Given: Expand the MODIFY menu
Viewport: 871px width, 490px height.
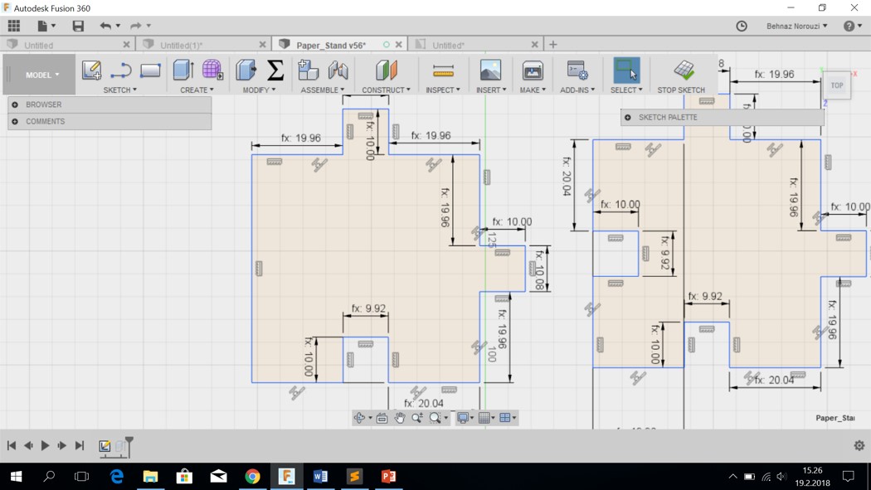Looking at the screenshot, I should click(x=259, y=90).
